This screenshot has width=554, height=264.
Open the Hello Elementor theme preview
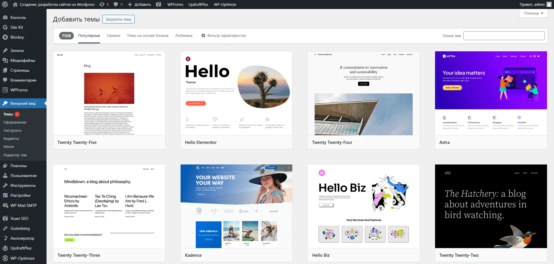[x=236, y=93]
